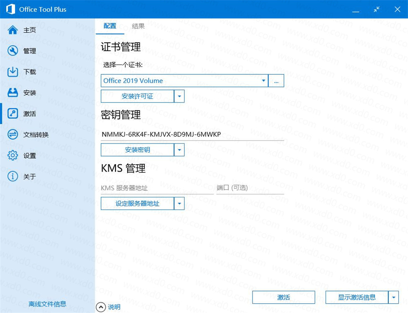The height and width of the screenshot is (313, 408).
Task: Expand the arrow beside 安装密钥
Action: tap(179, 150)
